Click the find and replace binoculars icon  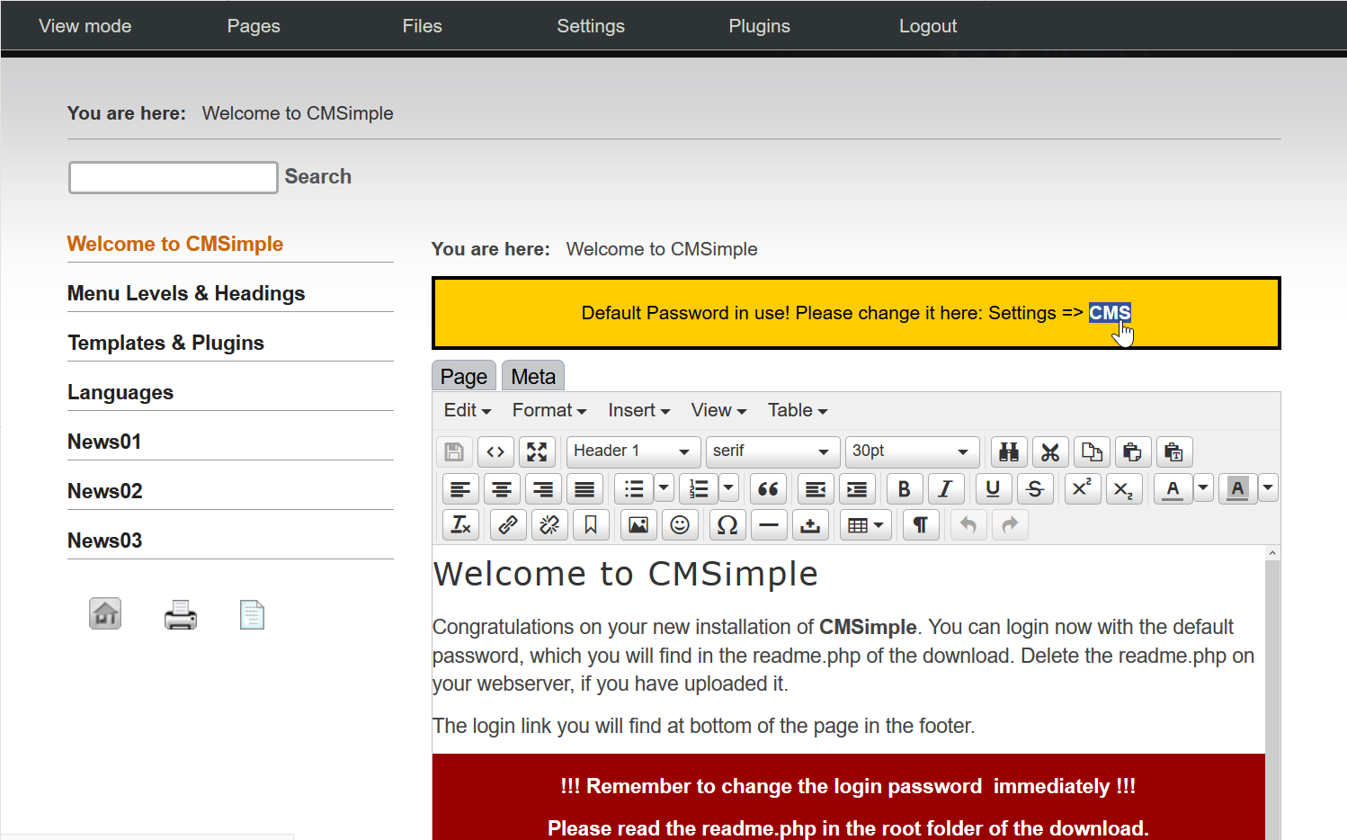click(x=1009, y=451)
